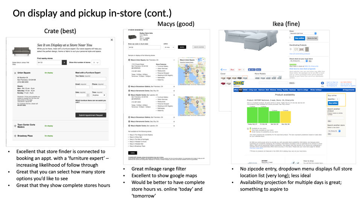Expand the Broadway Plaza store
Image resolution: width=361 pixels, height=203 pixels.
pyautogui.click(x=15, y=136)
